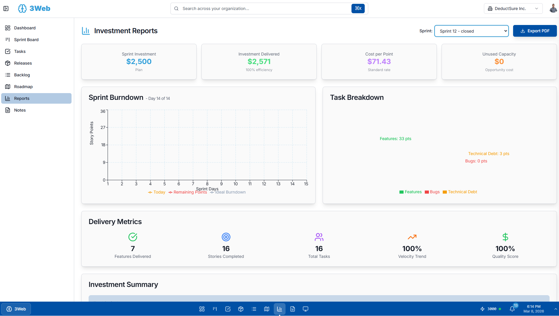Click the 3Web brain logo
Image resolution: width=559 pixels, height=316 pixels.
pos(22,9)
